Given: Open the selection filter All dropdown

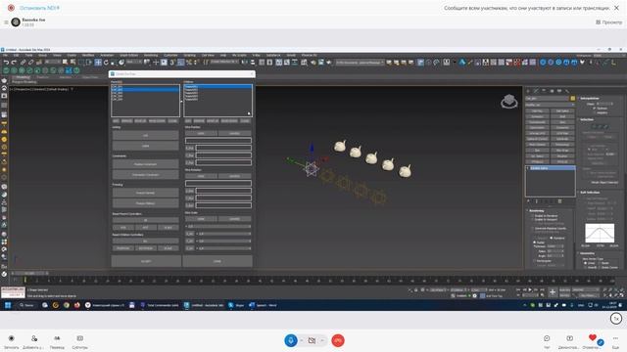Looking at the screenshot, I should click(x=53, y=63).
